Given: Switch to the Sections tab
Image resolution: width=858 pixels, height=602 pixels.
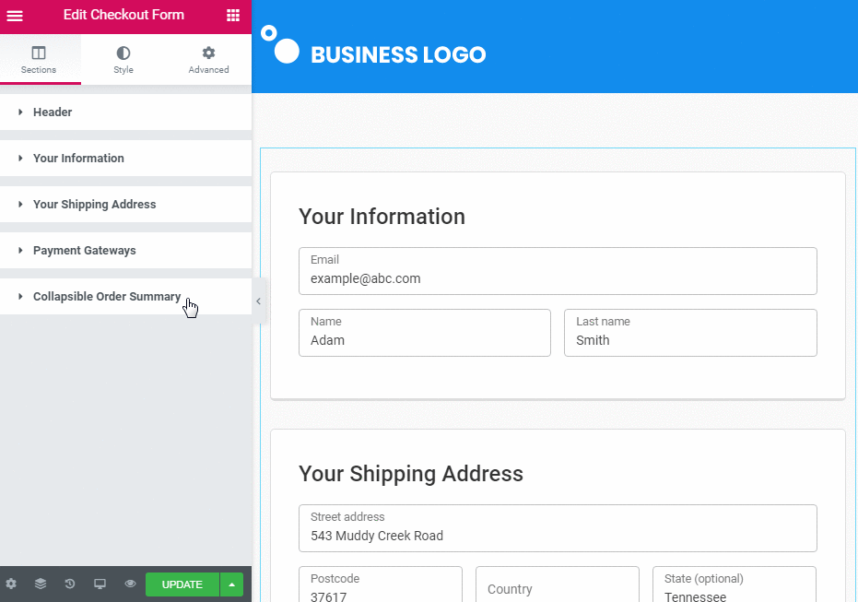Looking at the screenshot, I should pyautogui.click(x=39, y=60).
